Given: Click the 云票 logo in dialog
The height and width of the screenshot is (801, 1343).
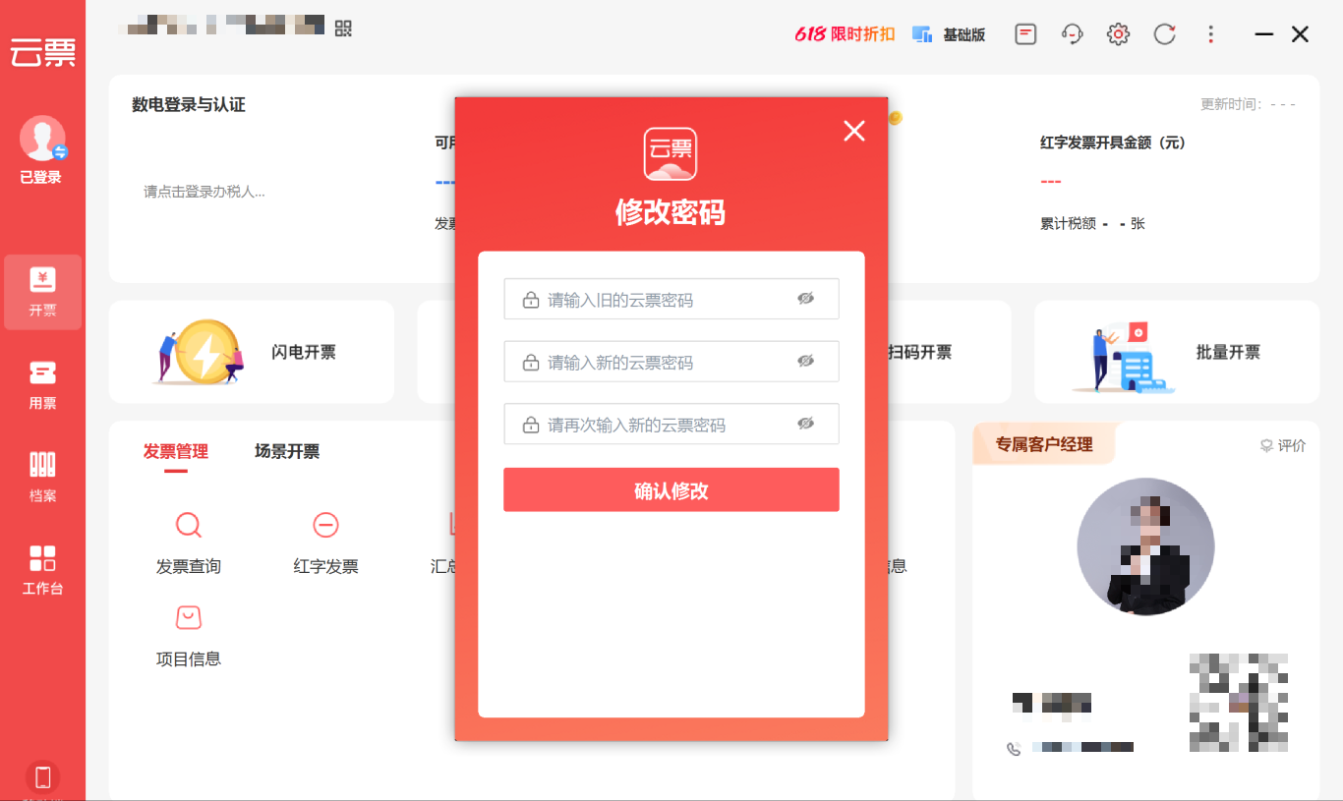Looking at the screenshot, I should pyautogui.click(x=671, y=153).
